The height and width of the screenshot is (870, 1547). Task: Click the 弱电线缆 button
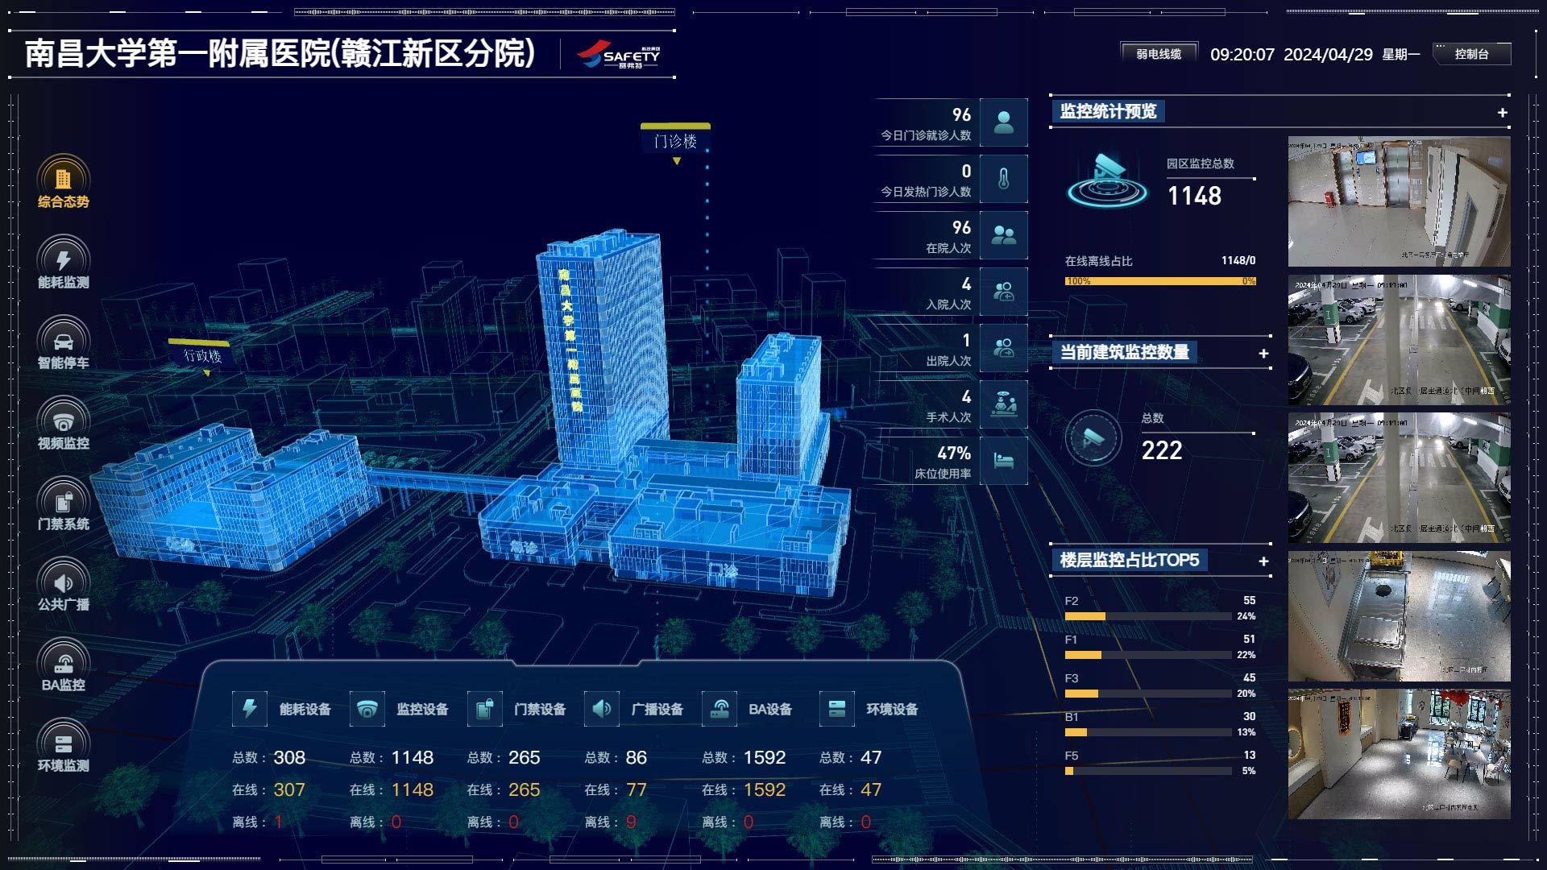pyautogui.click(x=1159, y=54)
